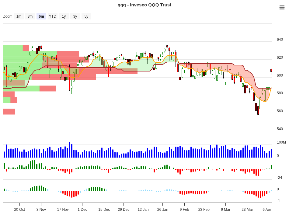Select the 5y zoom range

[x=86, y=16]
